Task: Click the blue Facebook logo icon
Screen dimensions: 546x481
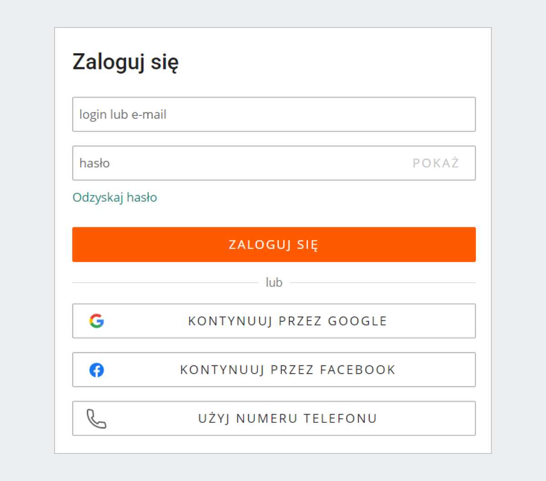Action: pyautogui.click(x=97, y=370)
